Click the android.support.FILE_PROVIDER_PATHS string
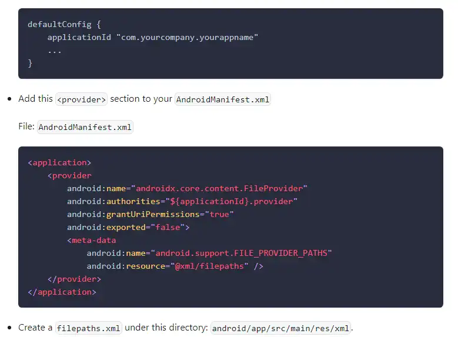 pos(242,253)
